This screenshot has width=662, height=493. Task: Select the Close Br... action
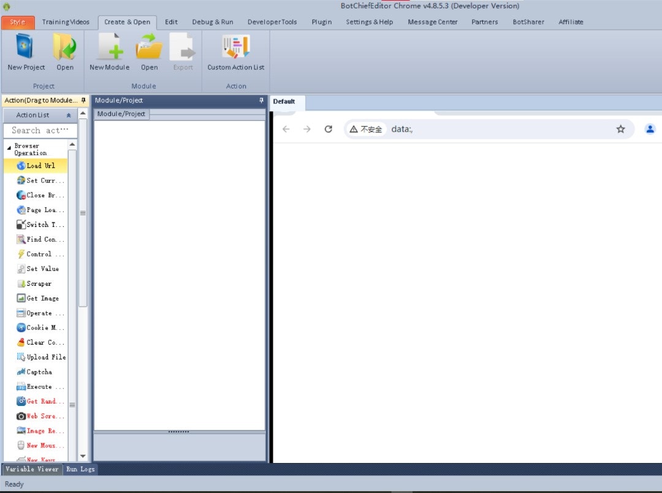point(40,195)
